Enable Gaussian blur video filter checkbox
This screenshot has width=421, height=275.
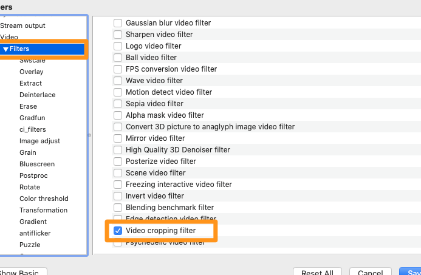(x=118, y=23)
